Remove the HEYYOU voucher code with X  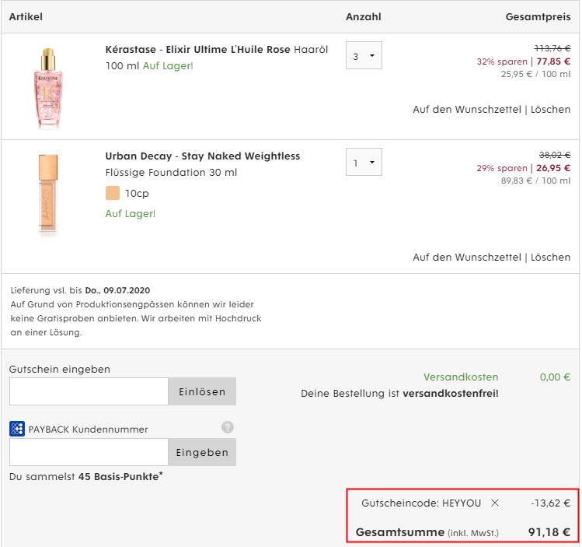(x=495, y=503)
